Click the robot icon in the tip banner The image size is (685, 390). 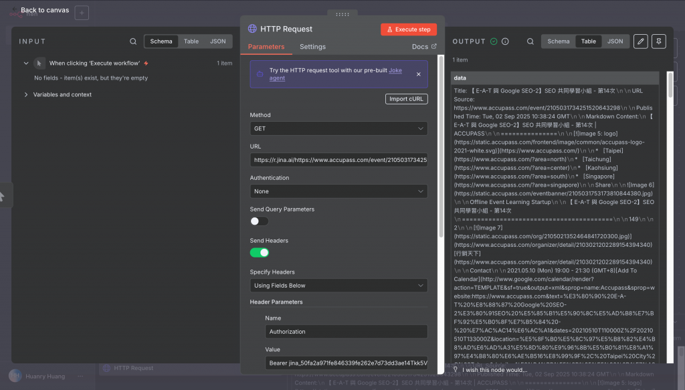click(260, 74)
